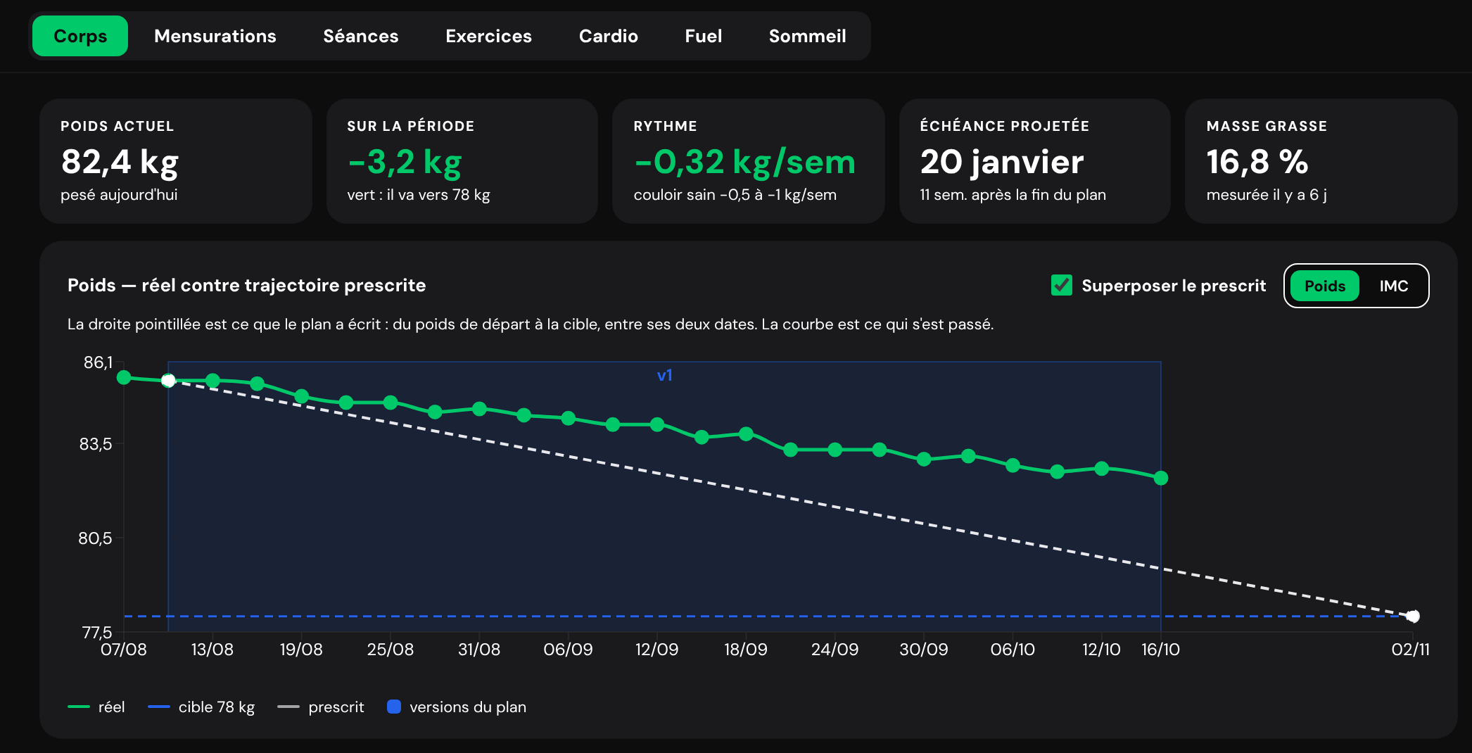Click the 25/08 x-axis date label

[x=391, y=649]
